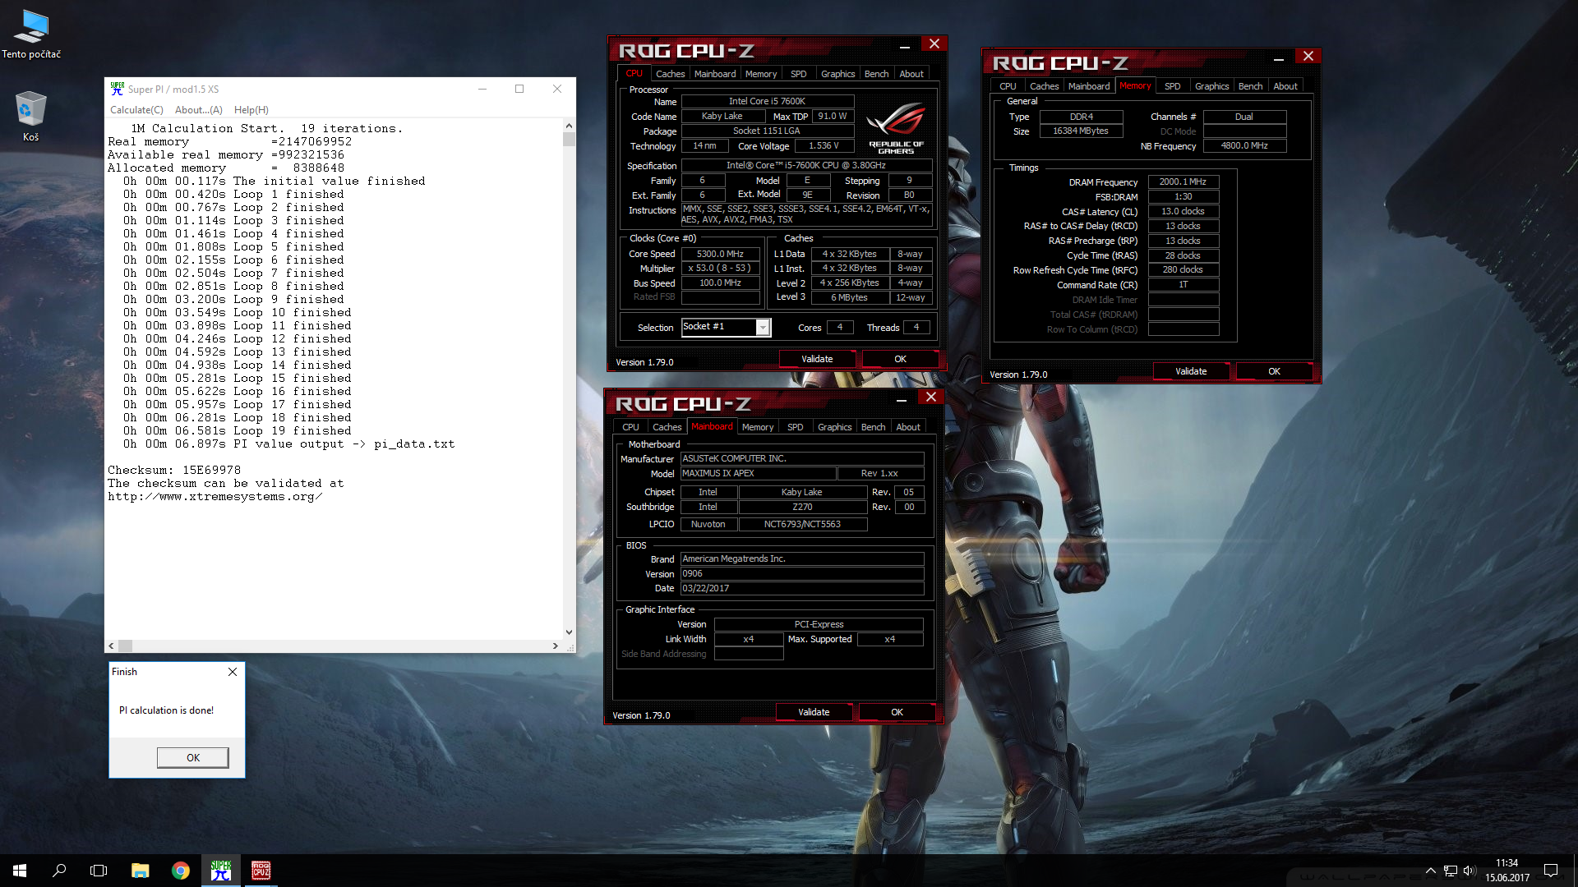Viewport: 1578px width, 887px height.
Task: Open Task View in the taskbar
Action: pyautogui.click(x=99, y=871)
